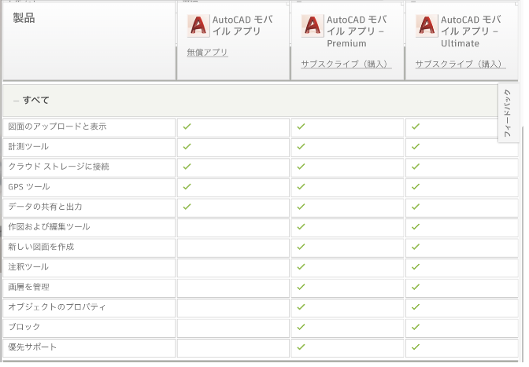The width and height of the screenshot is (529, 367).
Task: Click free app checkmark for GPS ツール
Action: tap(187, 187)
